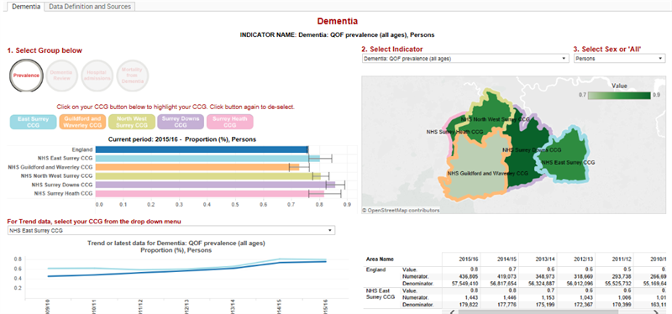Image resolution: width=672 pixels, height=314 pixels.
Task: Click the England bar in chart
Action: pyautogui.click(x=202, y=149)
